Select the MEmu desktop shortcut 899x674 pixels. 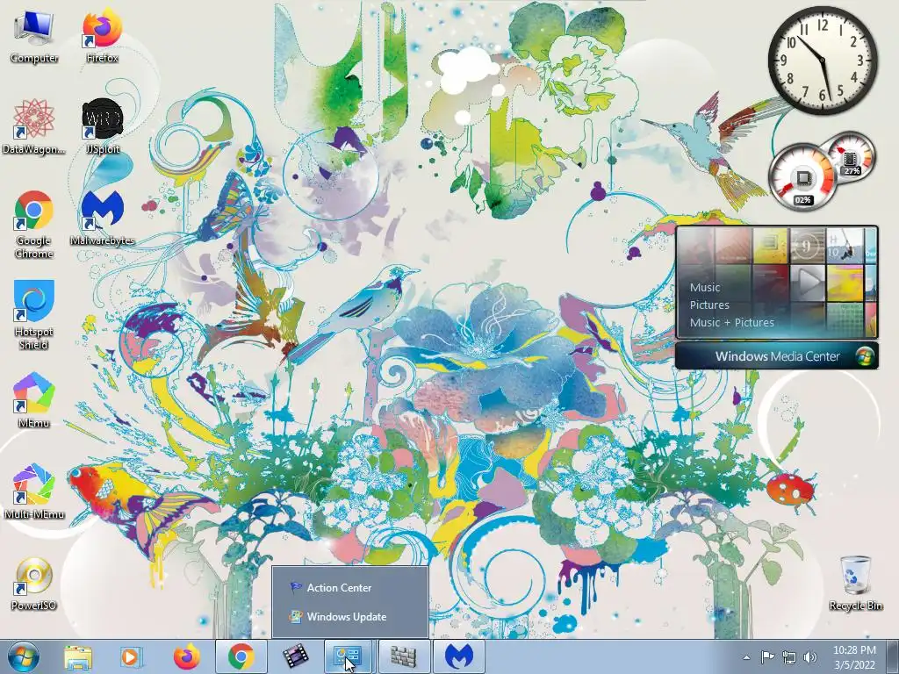33,400
